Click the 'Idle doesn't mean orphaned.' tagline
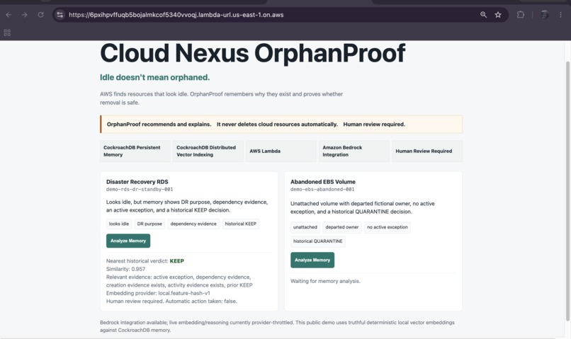571x339 pixels. (154, 77)
